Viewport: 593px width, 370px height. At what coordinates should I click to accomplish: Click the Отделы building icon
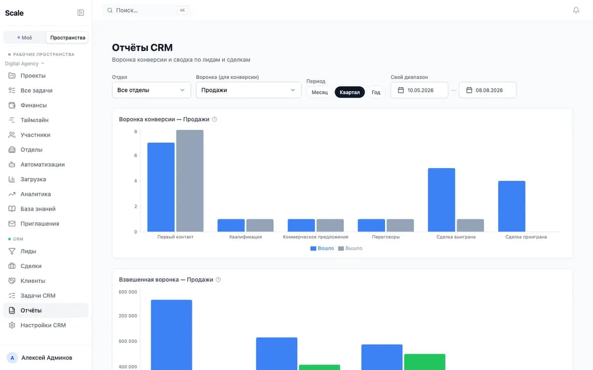click(12, 149)
